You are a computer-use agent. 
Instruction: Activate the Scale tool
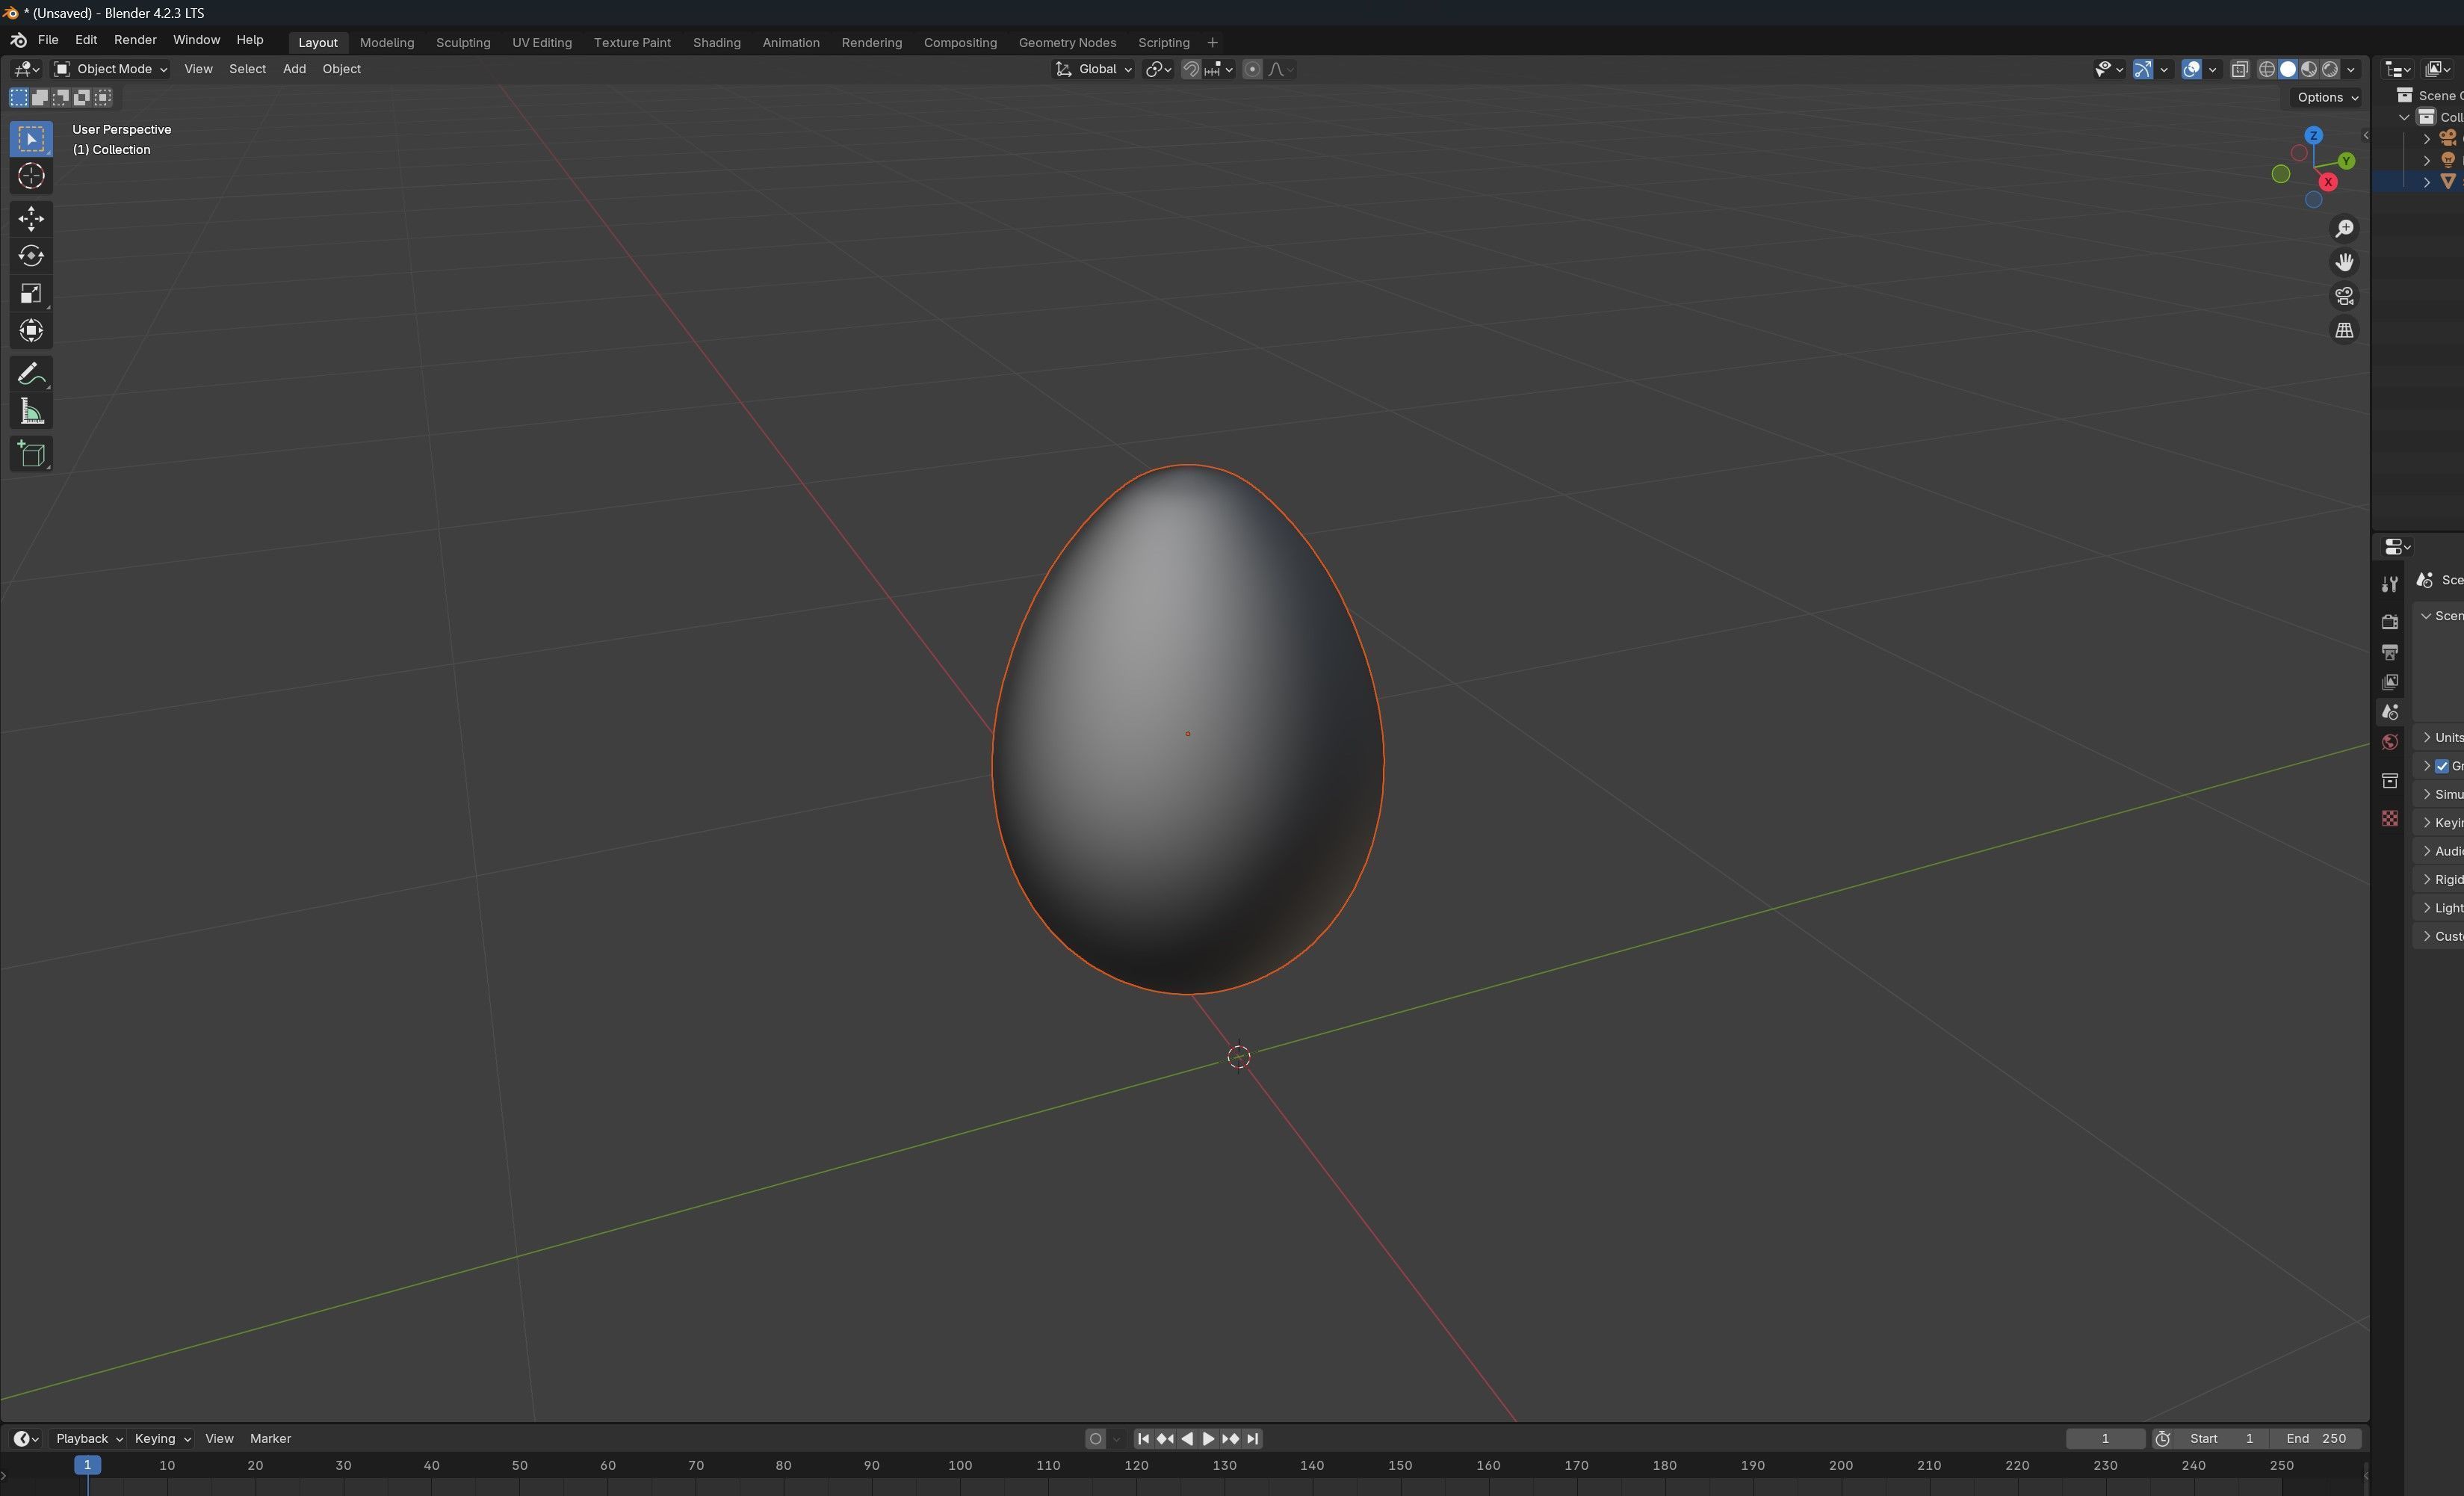[x=31, y=293]
